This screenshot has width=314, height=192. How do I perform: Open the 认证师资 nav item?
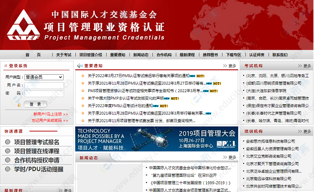click(257, 55)
